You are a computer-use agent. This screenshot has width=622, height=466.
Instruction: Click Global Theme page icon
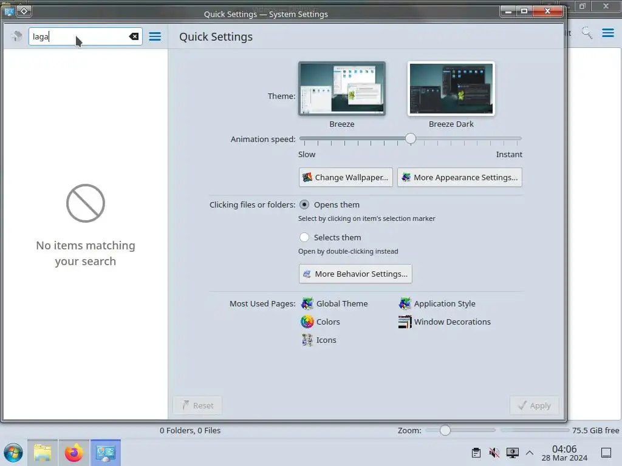point(307,303)
